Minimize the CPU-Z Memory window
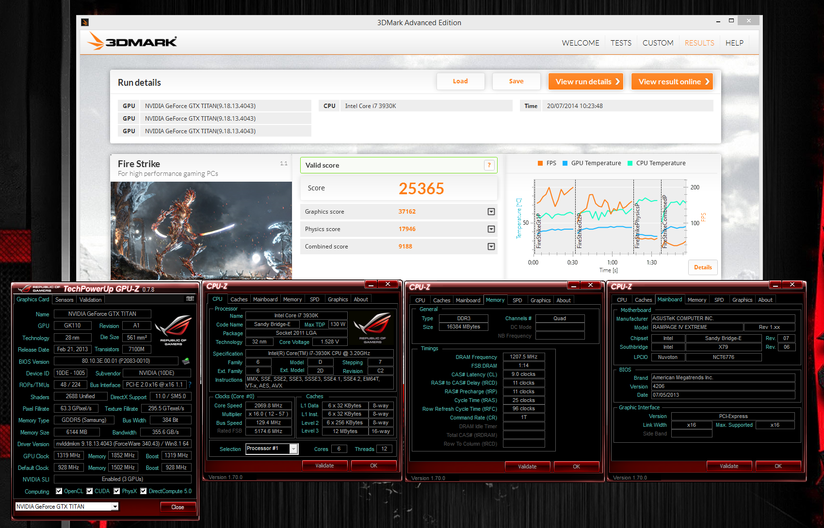 [x=573, y=285]
